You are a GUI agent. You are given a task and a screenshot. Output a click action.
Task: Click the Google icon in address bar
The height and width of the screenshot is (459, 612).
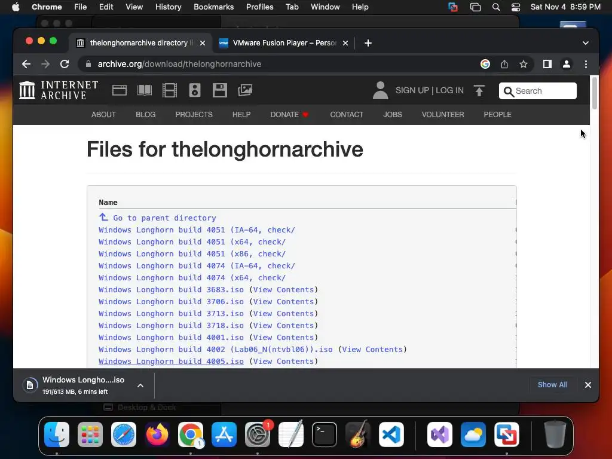pos(485,64)
